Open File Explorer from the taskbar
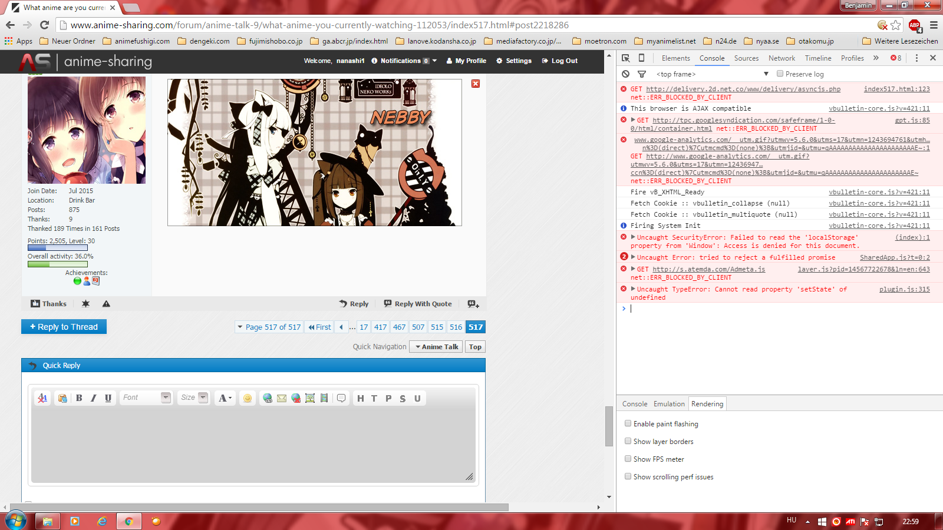The height and width of the screenshot is (530, 943). click(48, 521)
